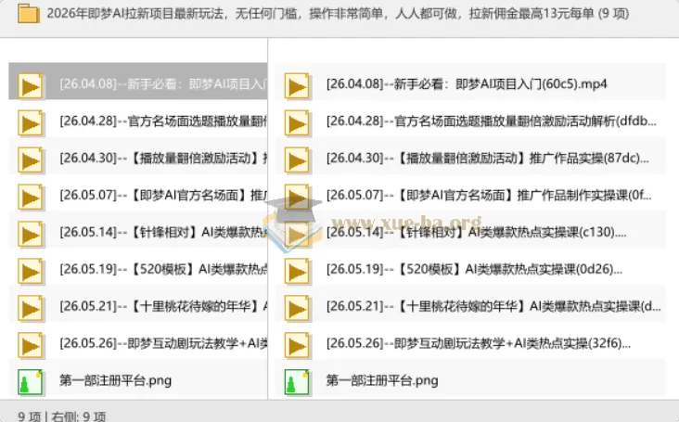Click status bar text '9 项 | 右侧: 9 项'

click(61, 416)
